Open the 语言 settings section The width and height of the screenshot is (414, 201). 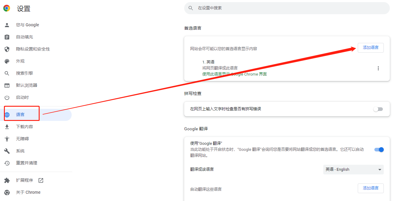click(x=36, y=115)
